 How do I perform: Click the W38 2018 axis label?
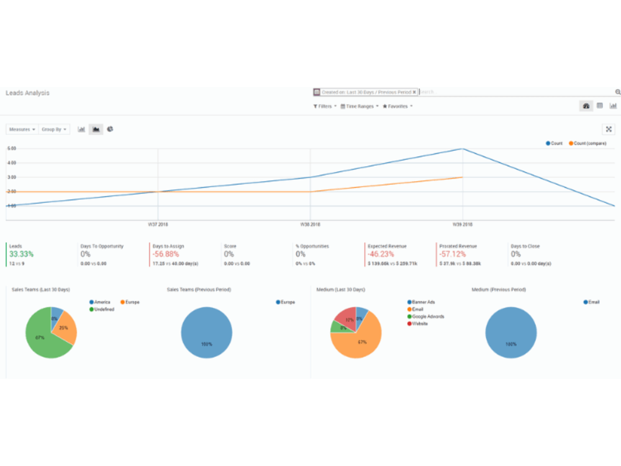310,224
